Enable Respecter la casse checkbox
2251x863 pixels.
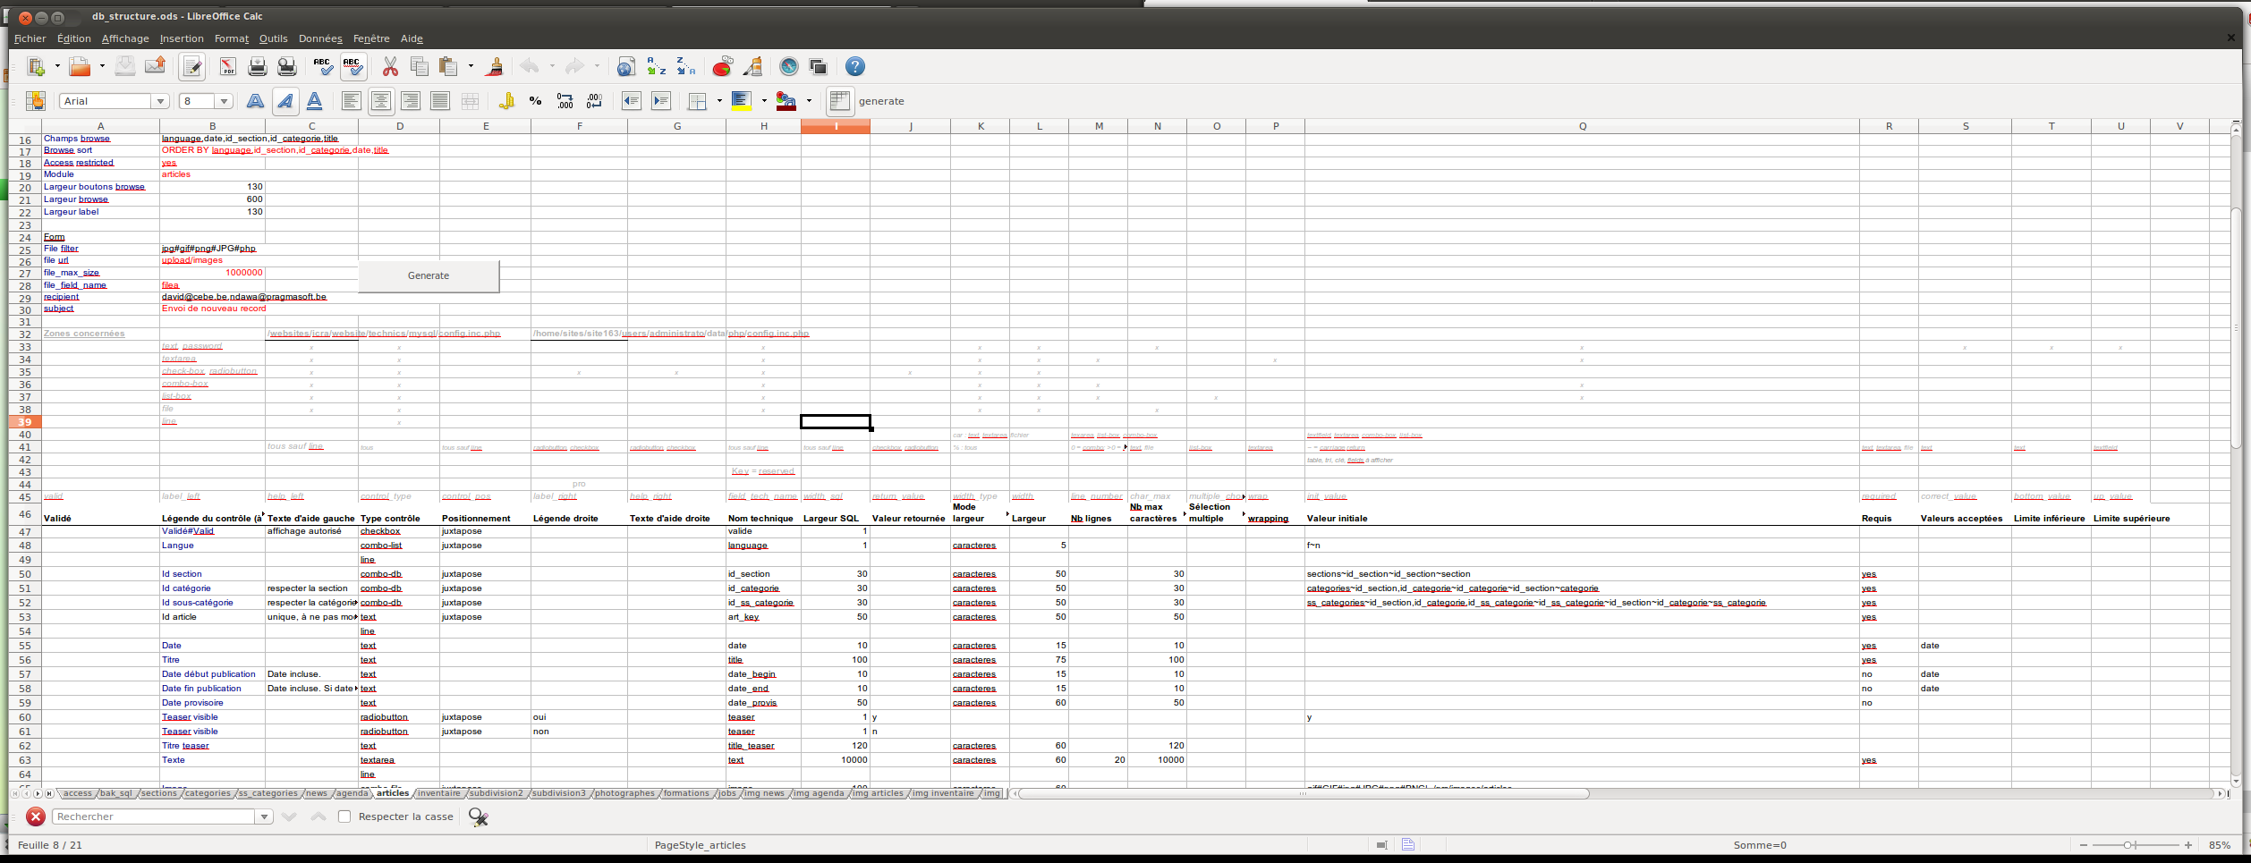[344, 816]
